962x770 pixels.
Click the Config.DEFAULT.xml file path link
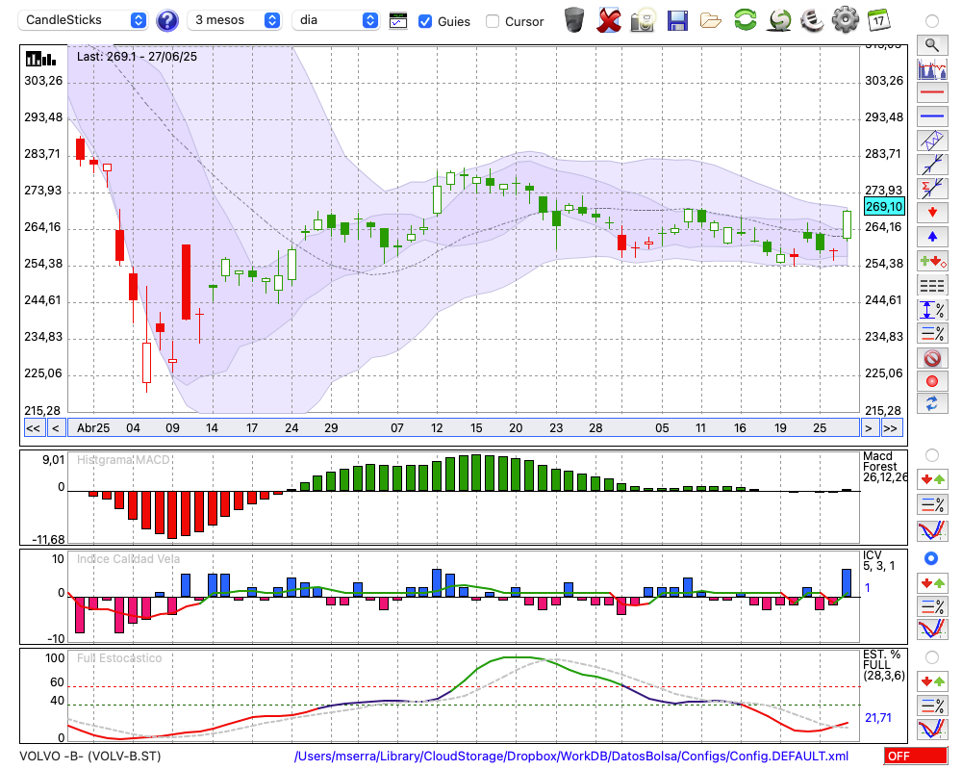tap(571, 756)
